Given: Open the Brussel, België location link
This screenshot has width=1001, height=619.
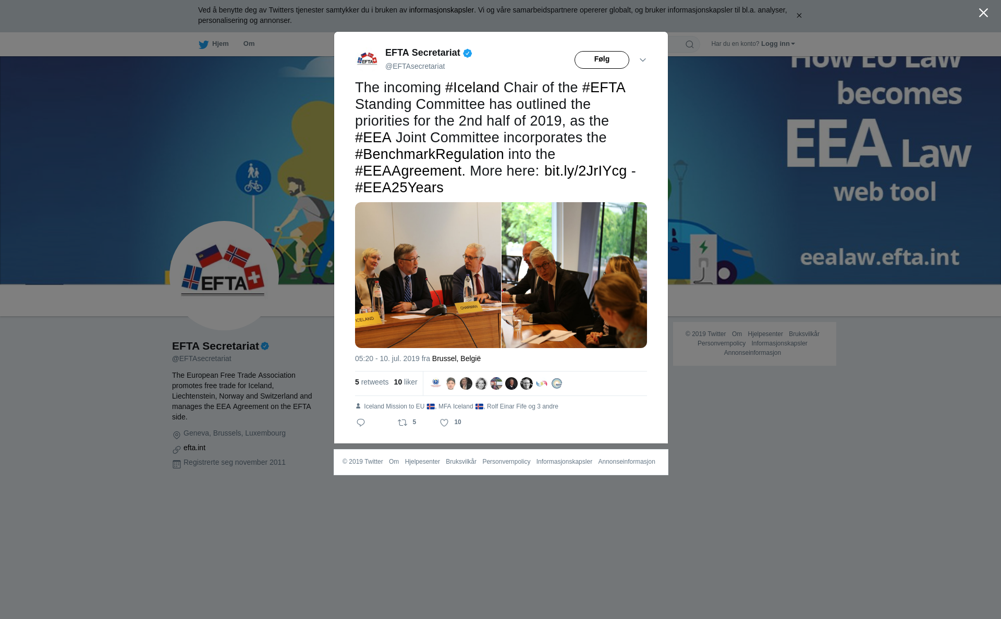Looking at the screenshot, I should click(457, 358).
